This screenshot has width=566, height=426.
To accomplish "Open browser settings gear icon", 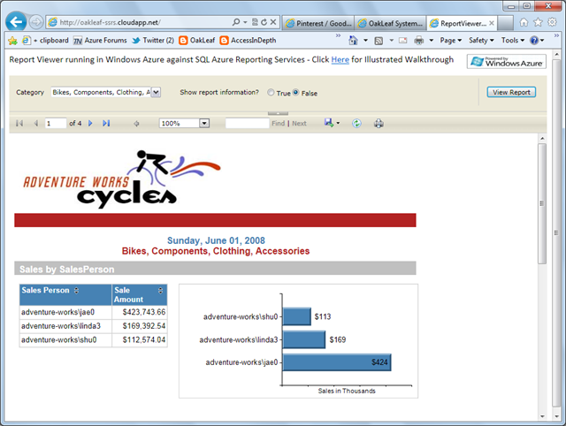I will click(x=552, y=22).
